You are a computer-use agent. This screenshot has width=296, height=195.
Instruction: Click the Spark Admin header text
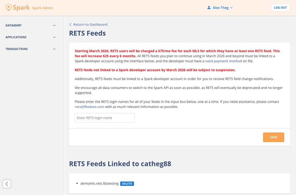tap(43, 8)
